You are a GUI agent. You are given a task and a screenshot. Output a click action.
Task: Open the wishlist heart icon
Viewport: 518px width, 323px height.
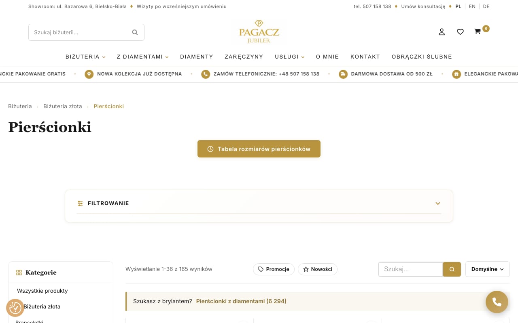460,32
